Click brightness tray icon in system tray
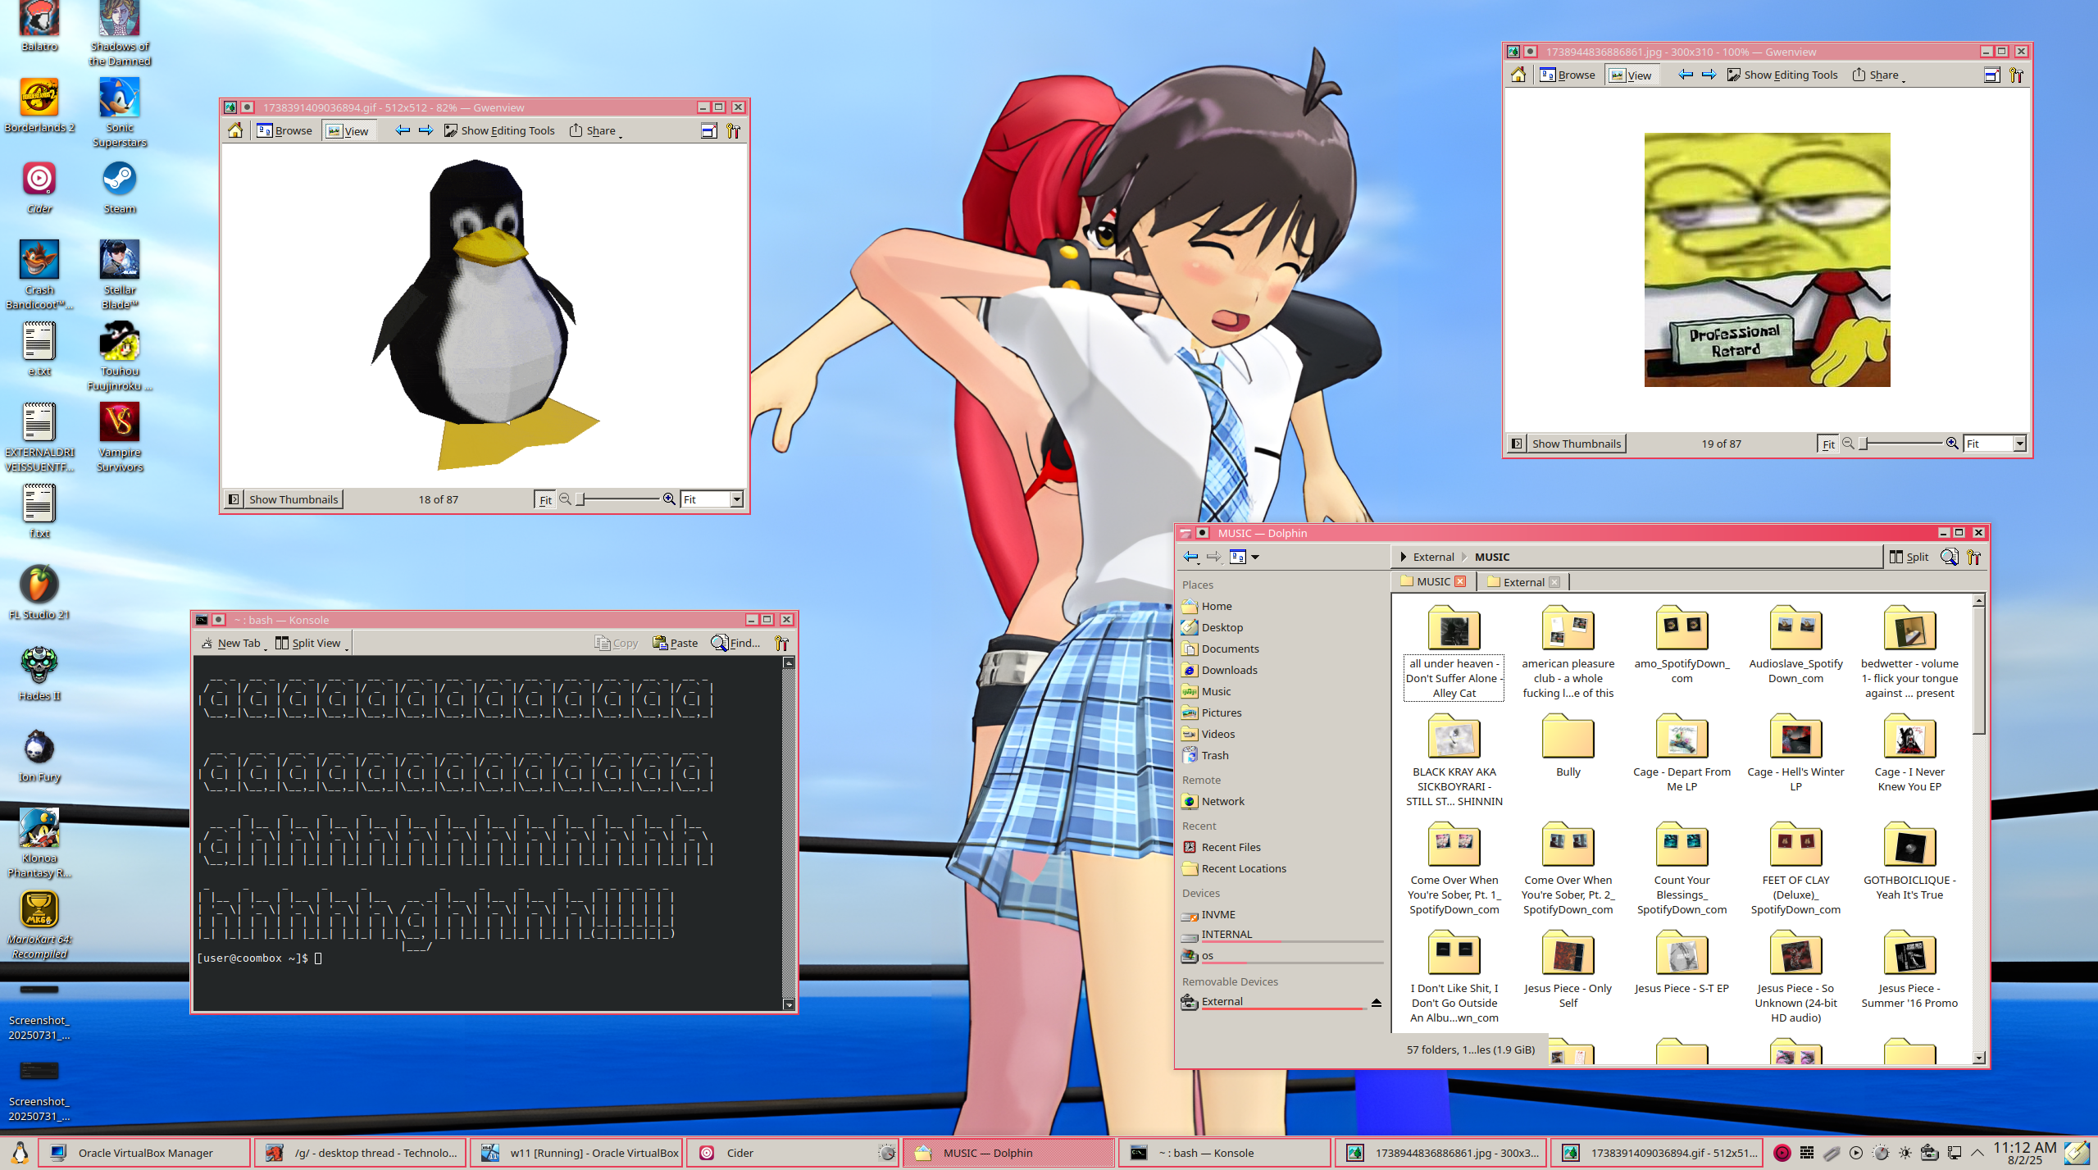2098x1170 pixels. [x=1904, y=1153]
